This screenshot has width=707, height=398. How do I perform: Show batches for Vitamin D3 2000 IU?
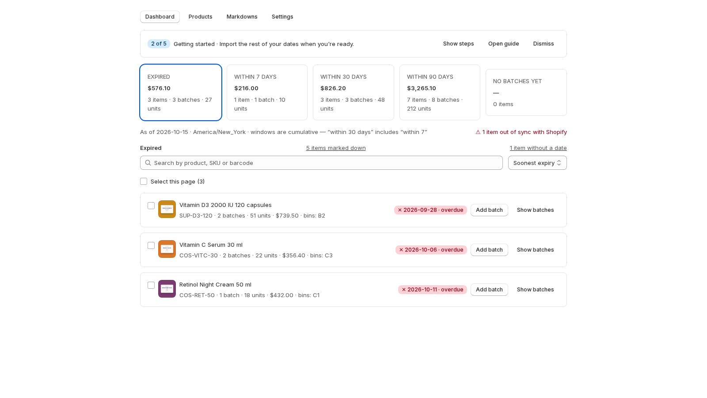pos(535,210)
